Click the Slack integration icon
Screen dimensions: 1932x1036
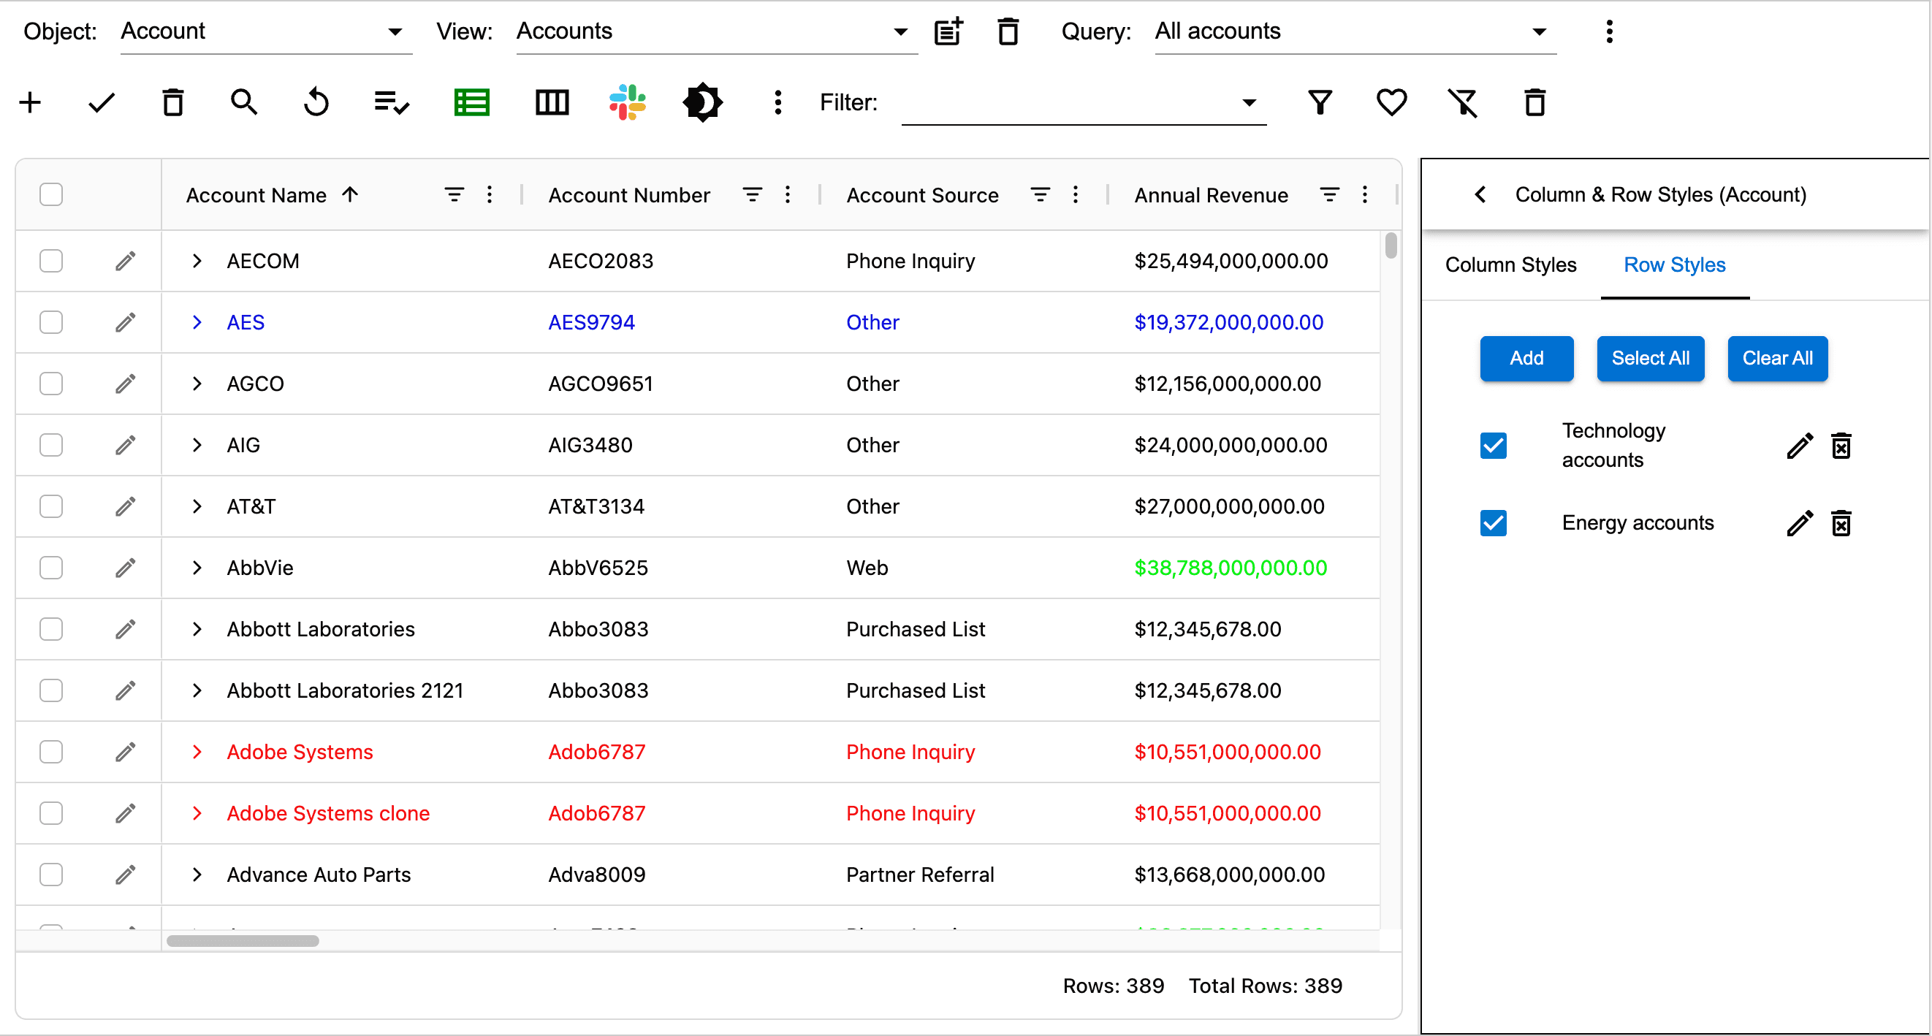pyautogui.click(x=627, y=102)
